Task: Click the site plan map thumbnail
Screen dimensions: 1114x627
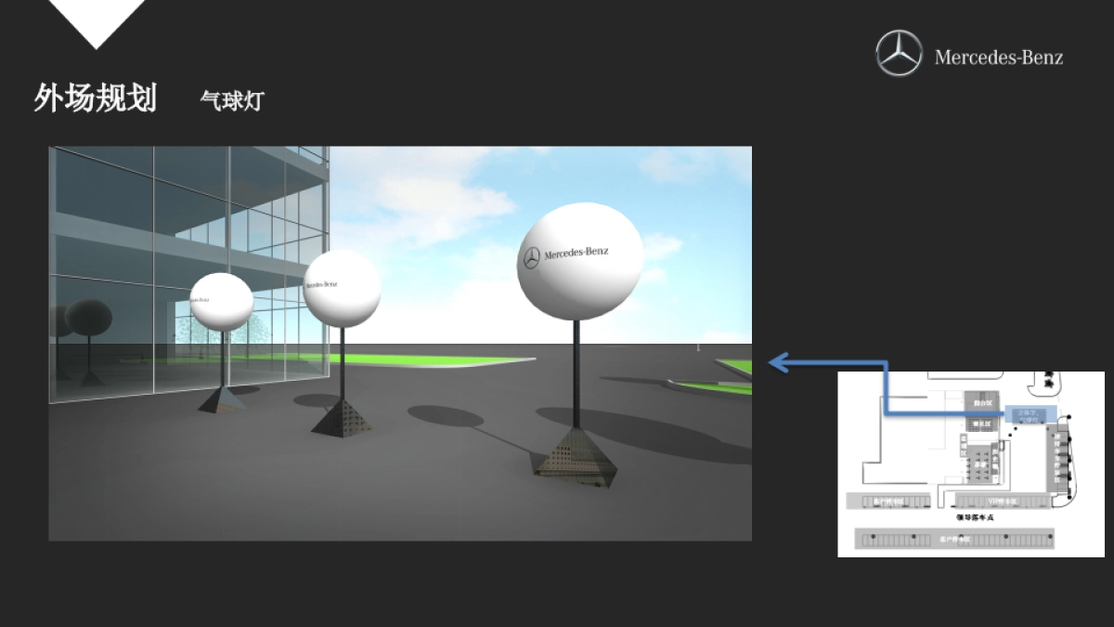Action: pos(970,464)
